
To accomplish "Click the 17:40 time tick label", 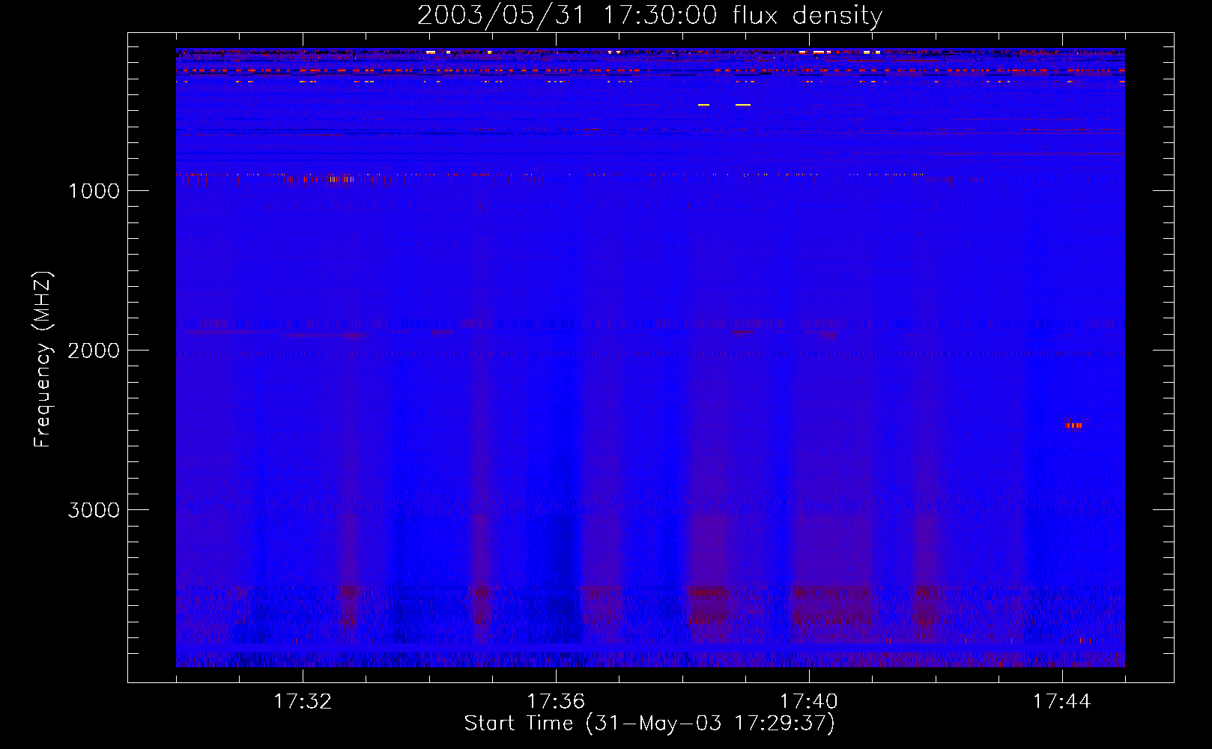I will click(809, 702).
